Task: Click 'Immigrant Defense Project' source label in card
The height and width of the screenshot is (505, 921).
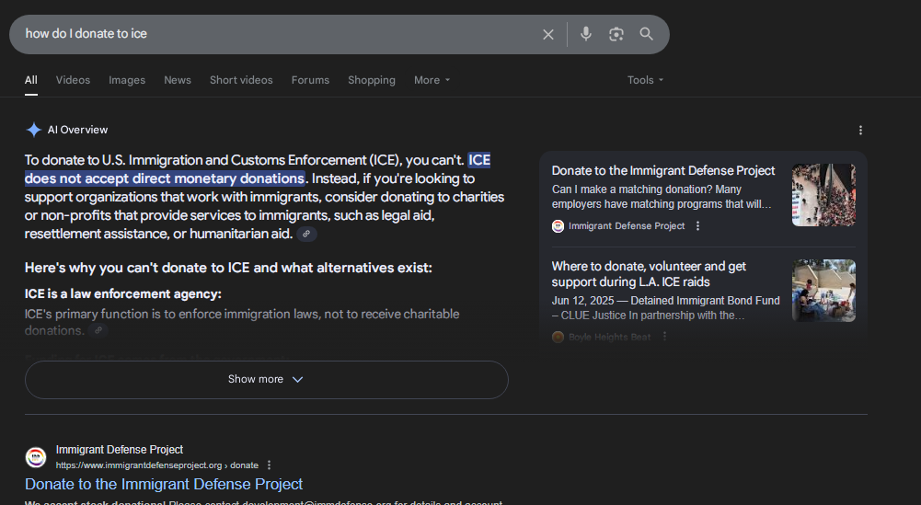Action: [627, 226]
